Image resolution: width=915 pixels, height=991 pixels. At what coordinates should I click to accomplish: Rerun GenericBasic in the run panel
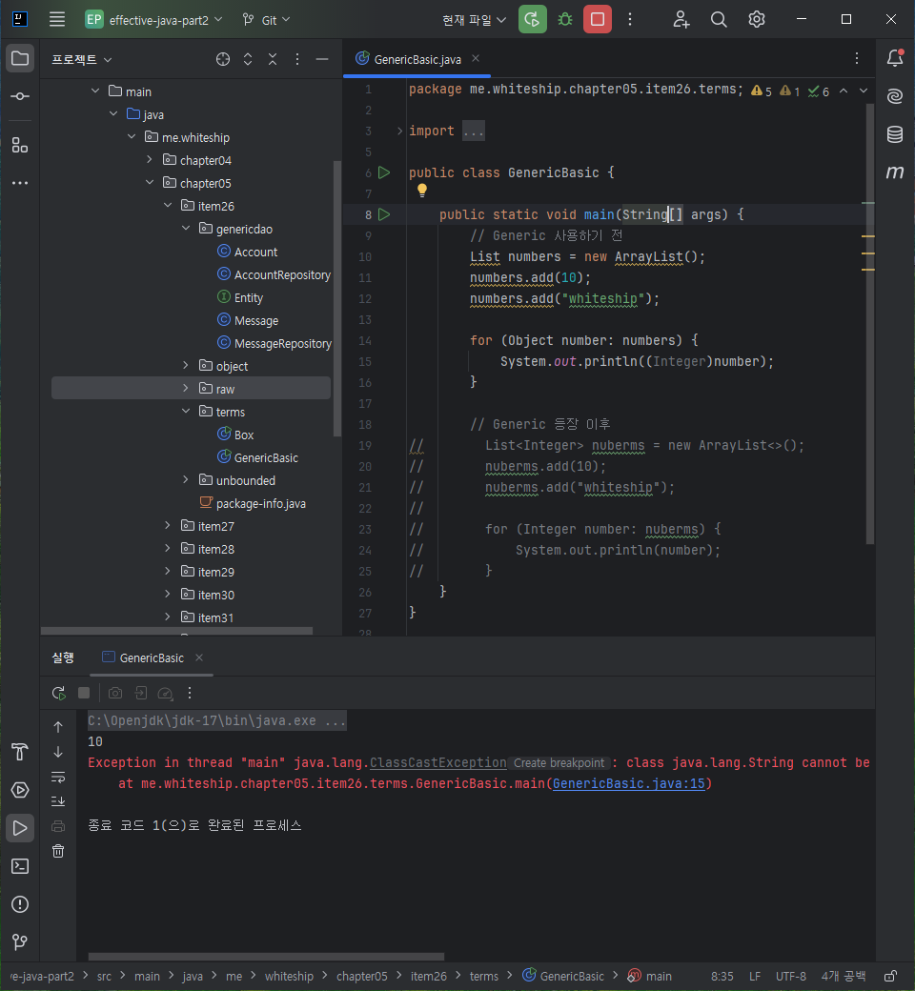point(59,694)
